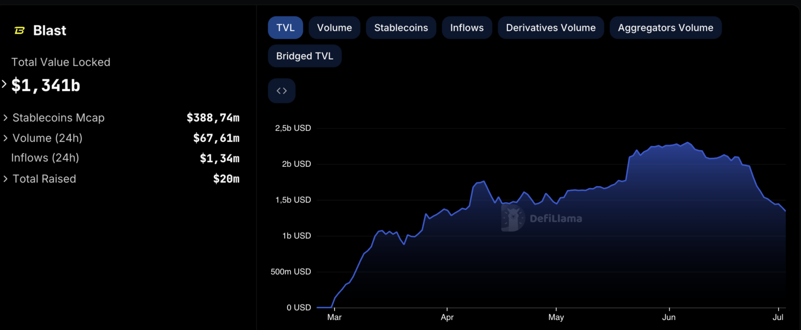
Task: Show the Inflows chart tab
Action: coord(467,28)
